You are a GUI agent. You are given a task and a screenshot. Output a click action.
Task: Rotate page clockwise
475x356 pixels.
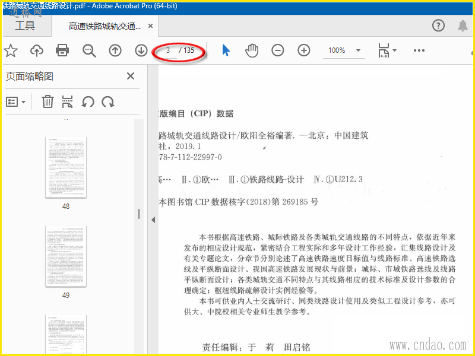(108, 102)
